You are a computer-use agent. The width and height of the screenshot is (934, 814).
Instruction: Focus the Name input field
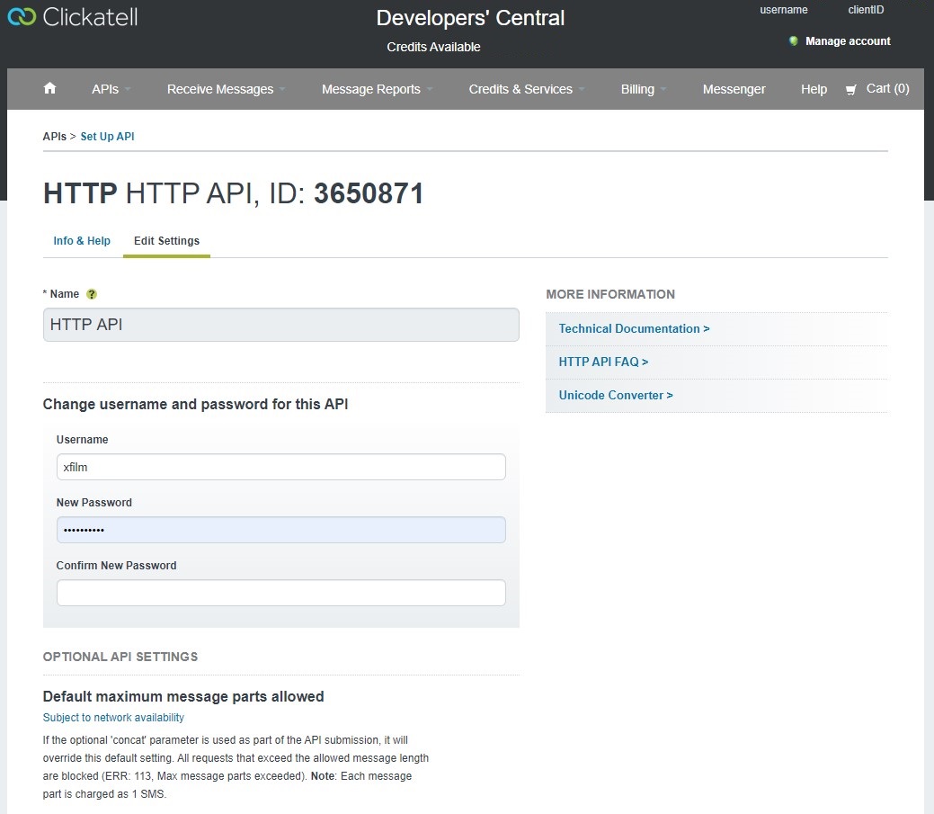[x=281, y=325]
